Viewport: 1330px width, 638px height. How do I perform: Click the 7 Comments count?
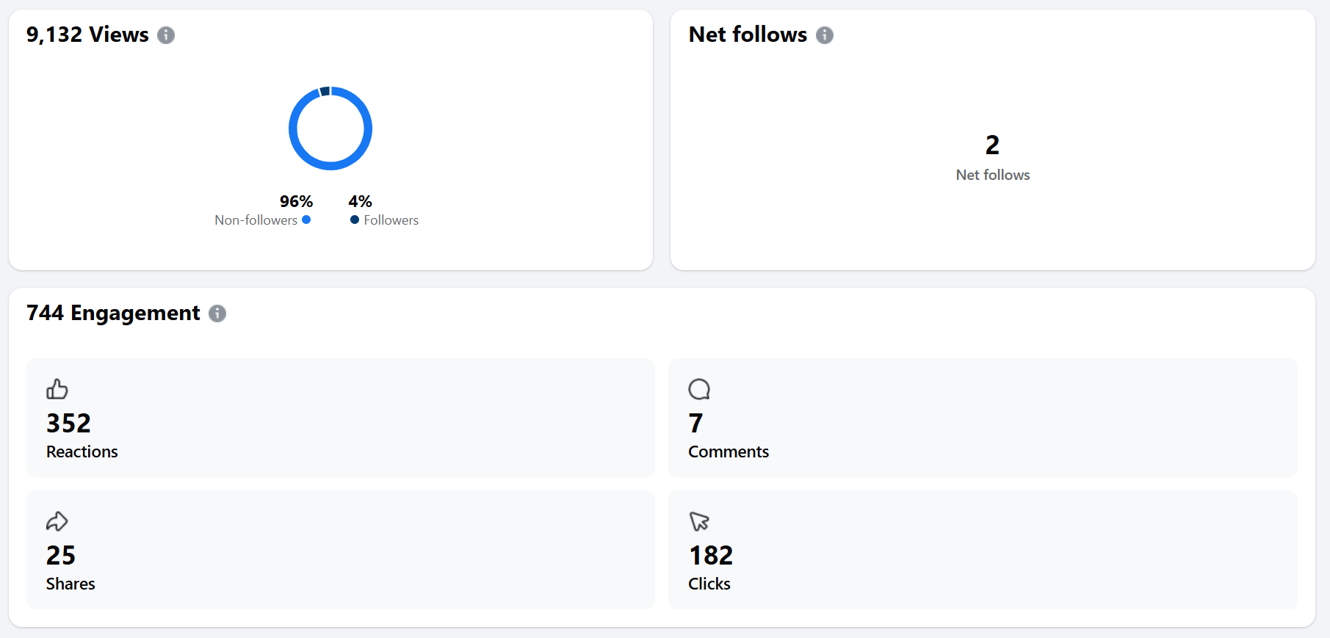(695, 423)
